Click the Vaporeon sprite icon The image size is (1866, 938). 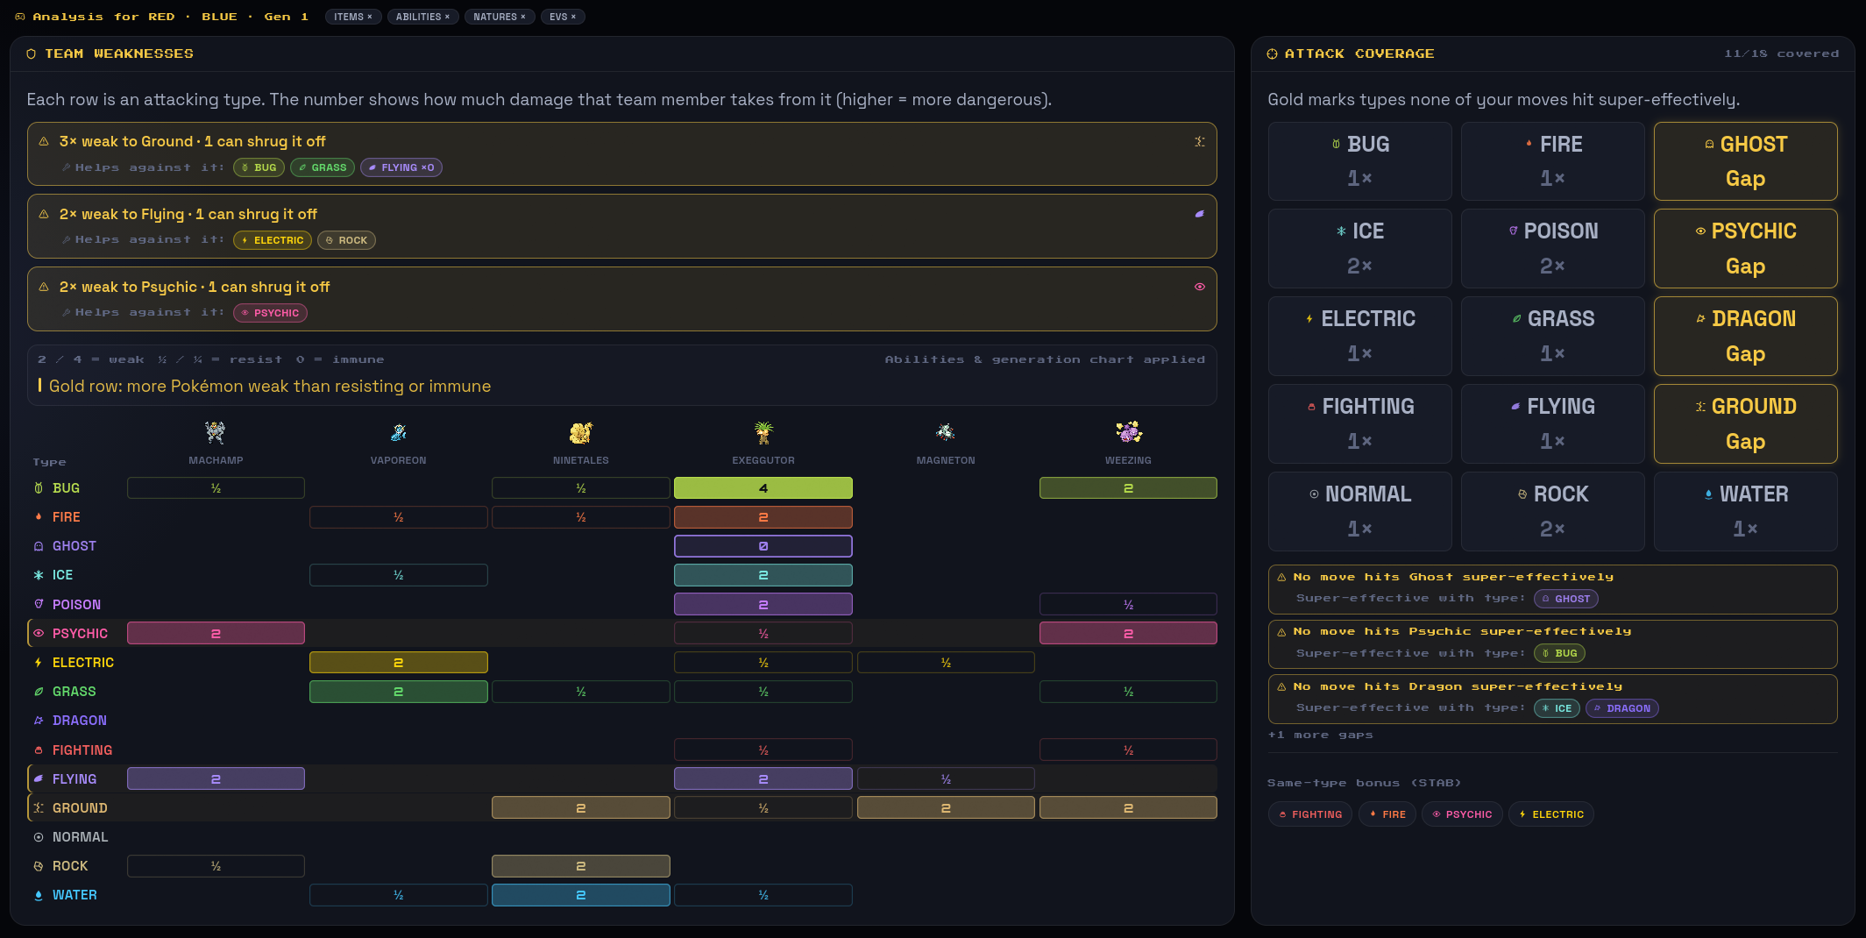point(399,432)
